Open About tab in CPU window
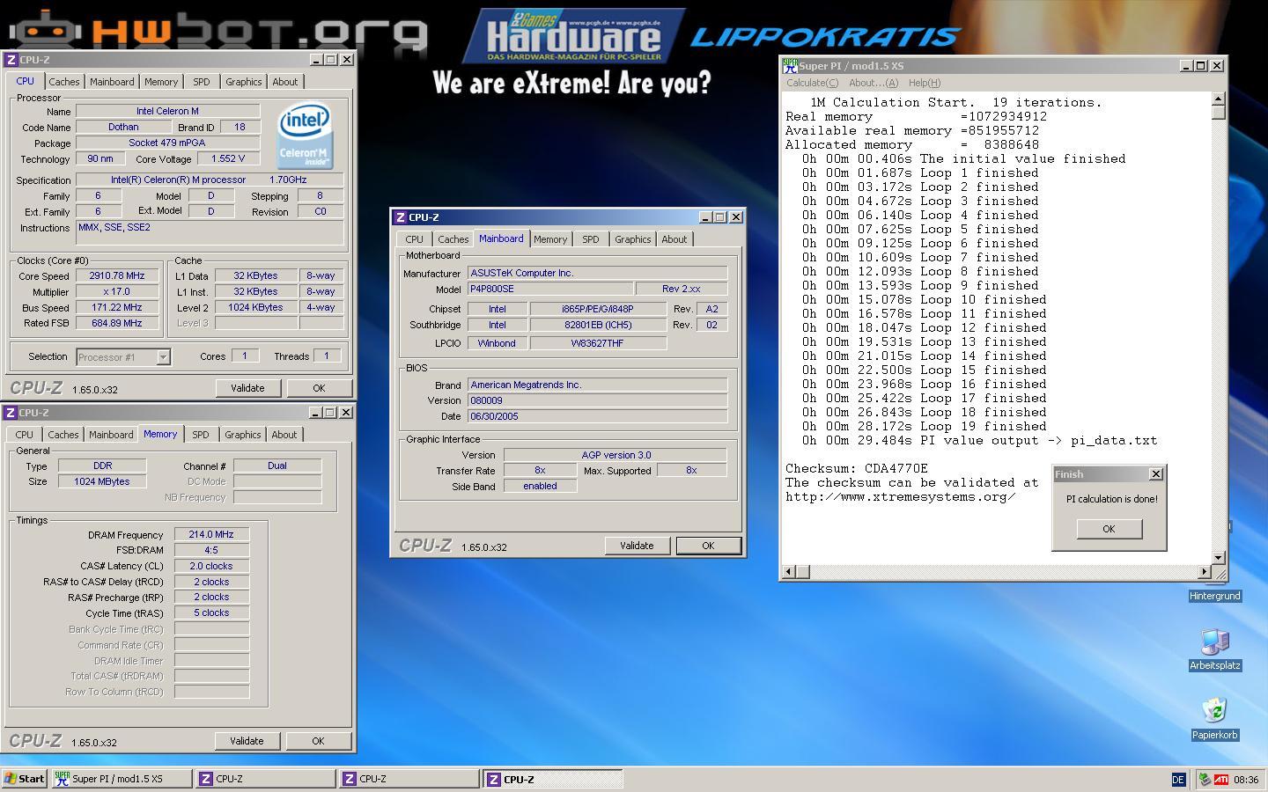 tap(284, 82)
